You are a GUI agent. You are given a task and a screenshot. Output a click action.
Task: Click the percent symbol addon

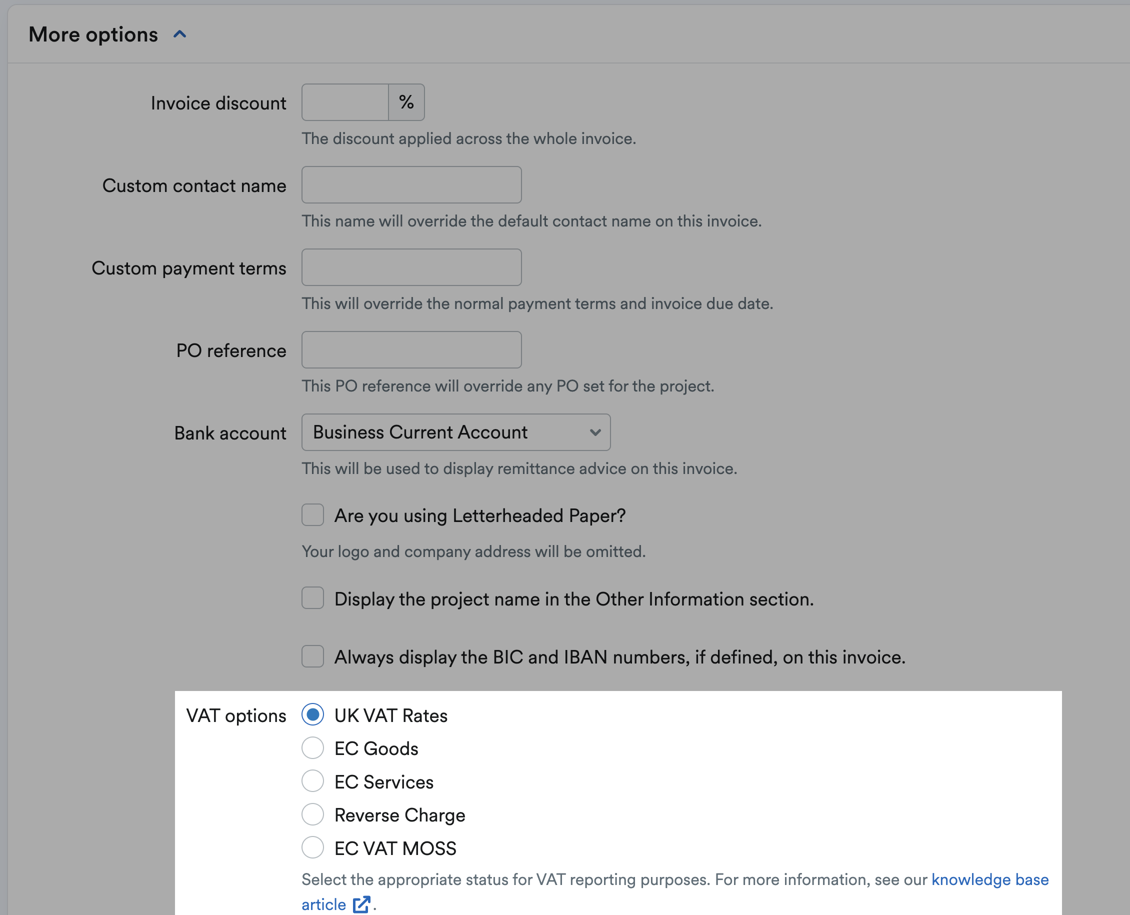coord(406,102)
